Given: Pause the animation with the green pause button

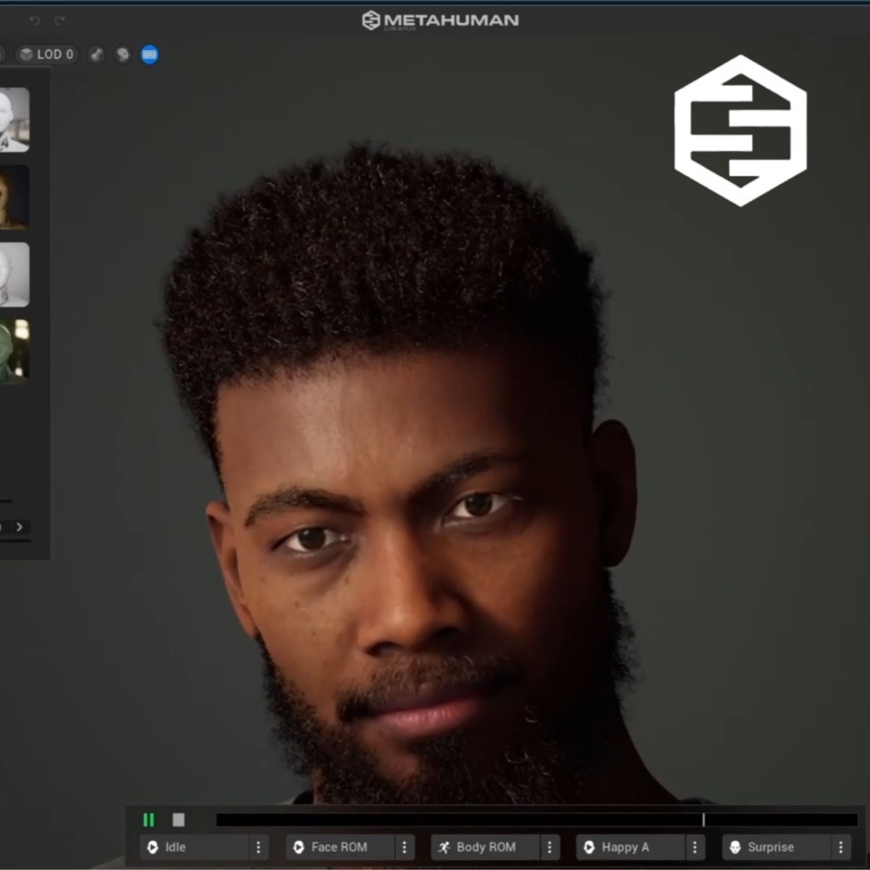Looking at the screenshot, I should point(149,820).
